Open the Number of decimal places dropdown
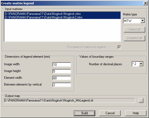 coord(141,64)
